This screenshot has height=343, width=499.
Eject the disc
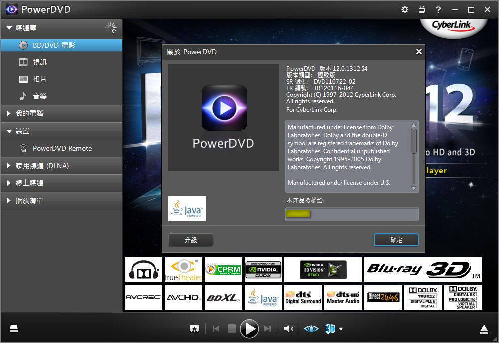pyautogui.click(x=484, y=329)
